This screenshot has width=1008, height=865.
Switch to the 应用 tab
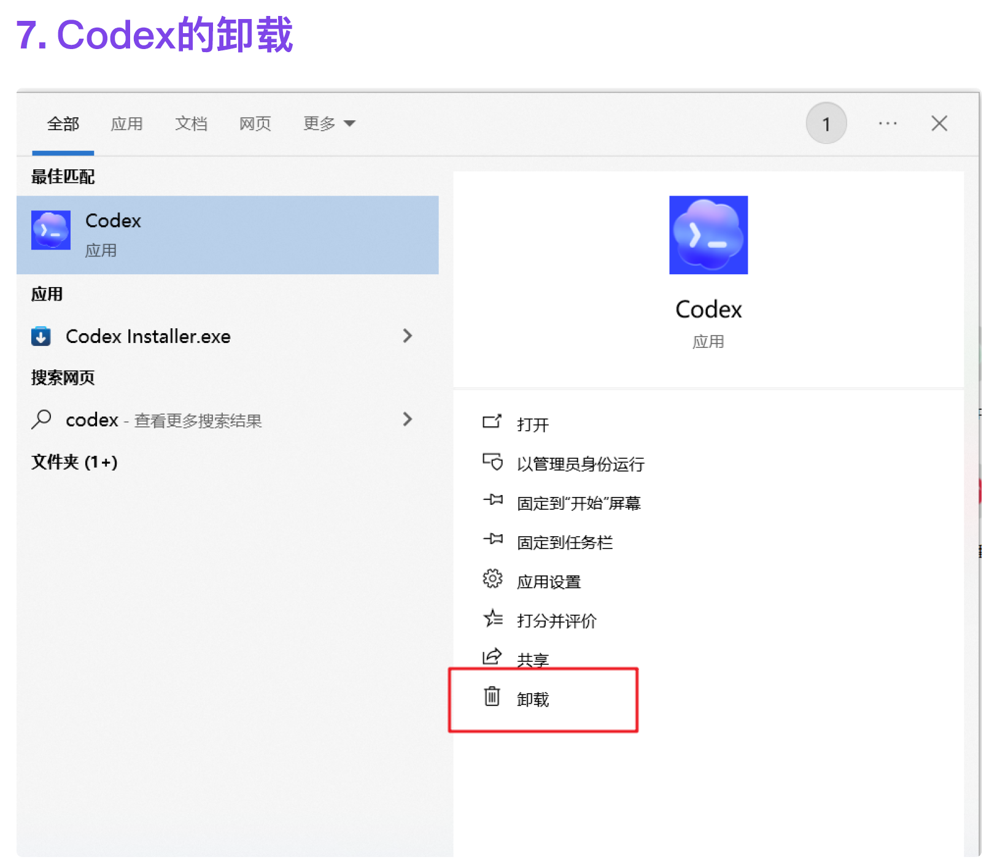(126, 124)
